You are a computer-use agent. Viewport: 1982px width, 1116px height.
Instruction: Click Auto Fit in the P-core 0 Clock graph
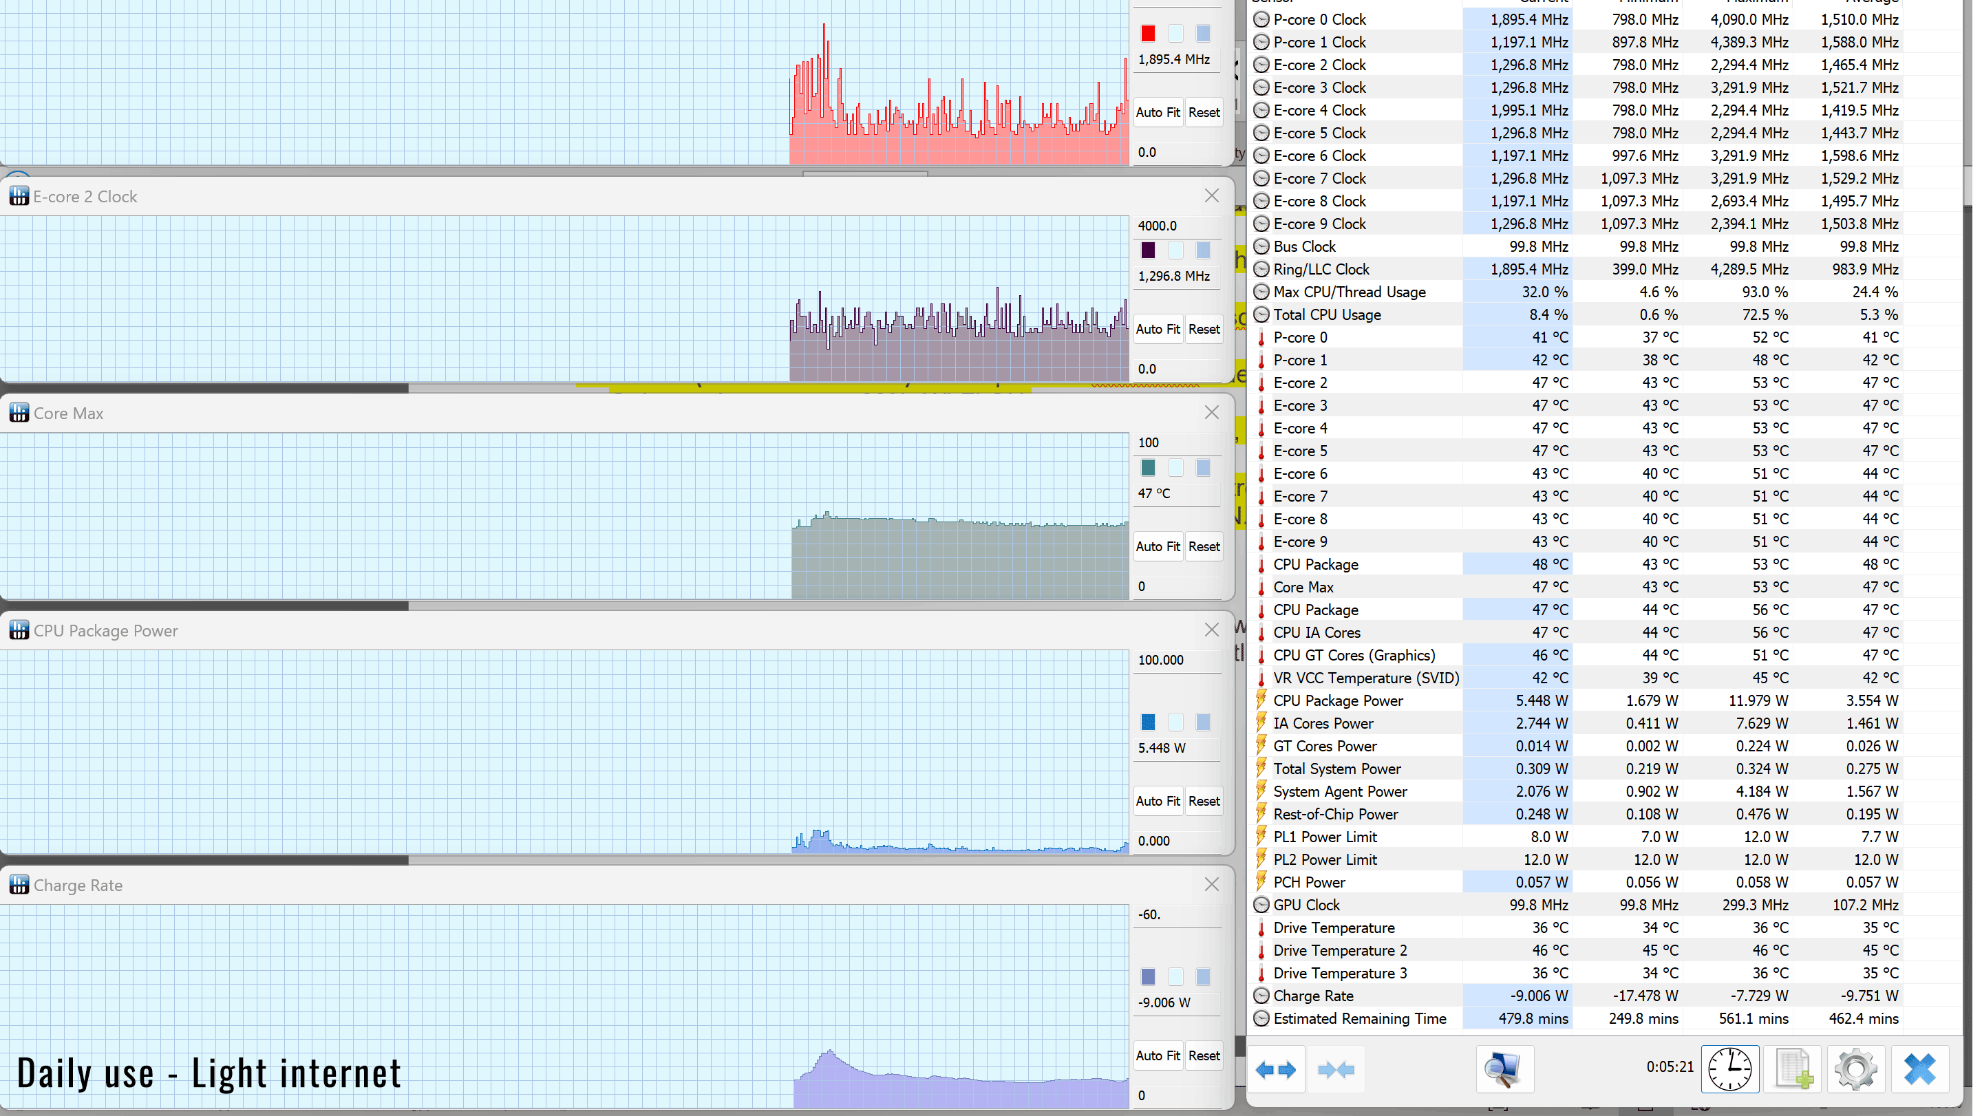point(1157,112)
